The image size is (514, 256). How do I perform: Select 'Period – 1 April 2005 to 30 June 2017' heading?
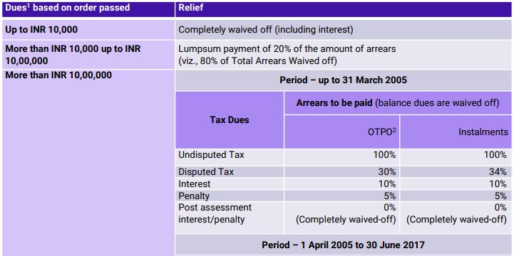(343, 245)
